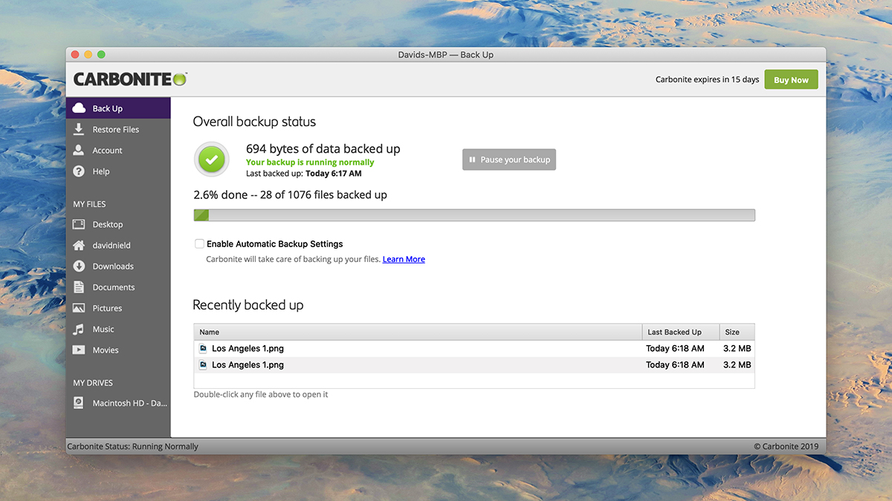This screenshot has width=892, height=501.
Task: Open the Movies folder icon
Action: coord(80,350)
